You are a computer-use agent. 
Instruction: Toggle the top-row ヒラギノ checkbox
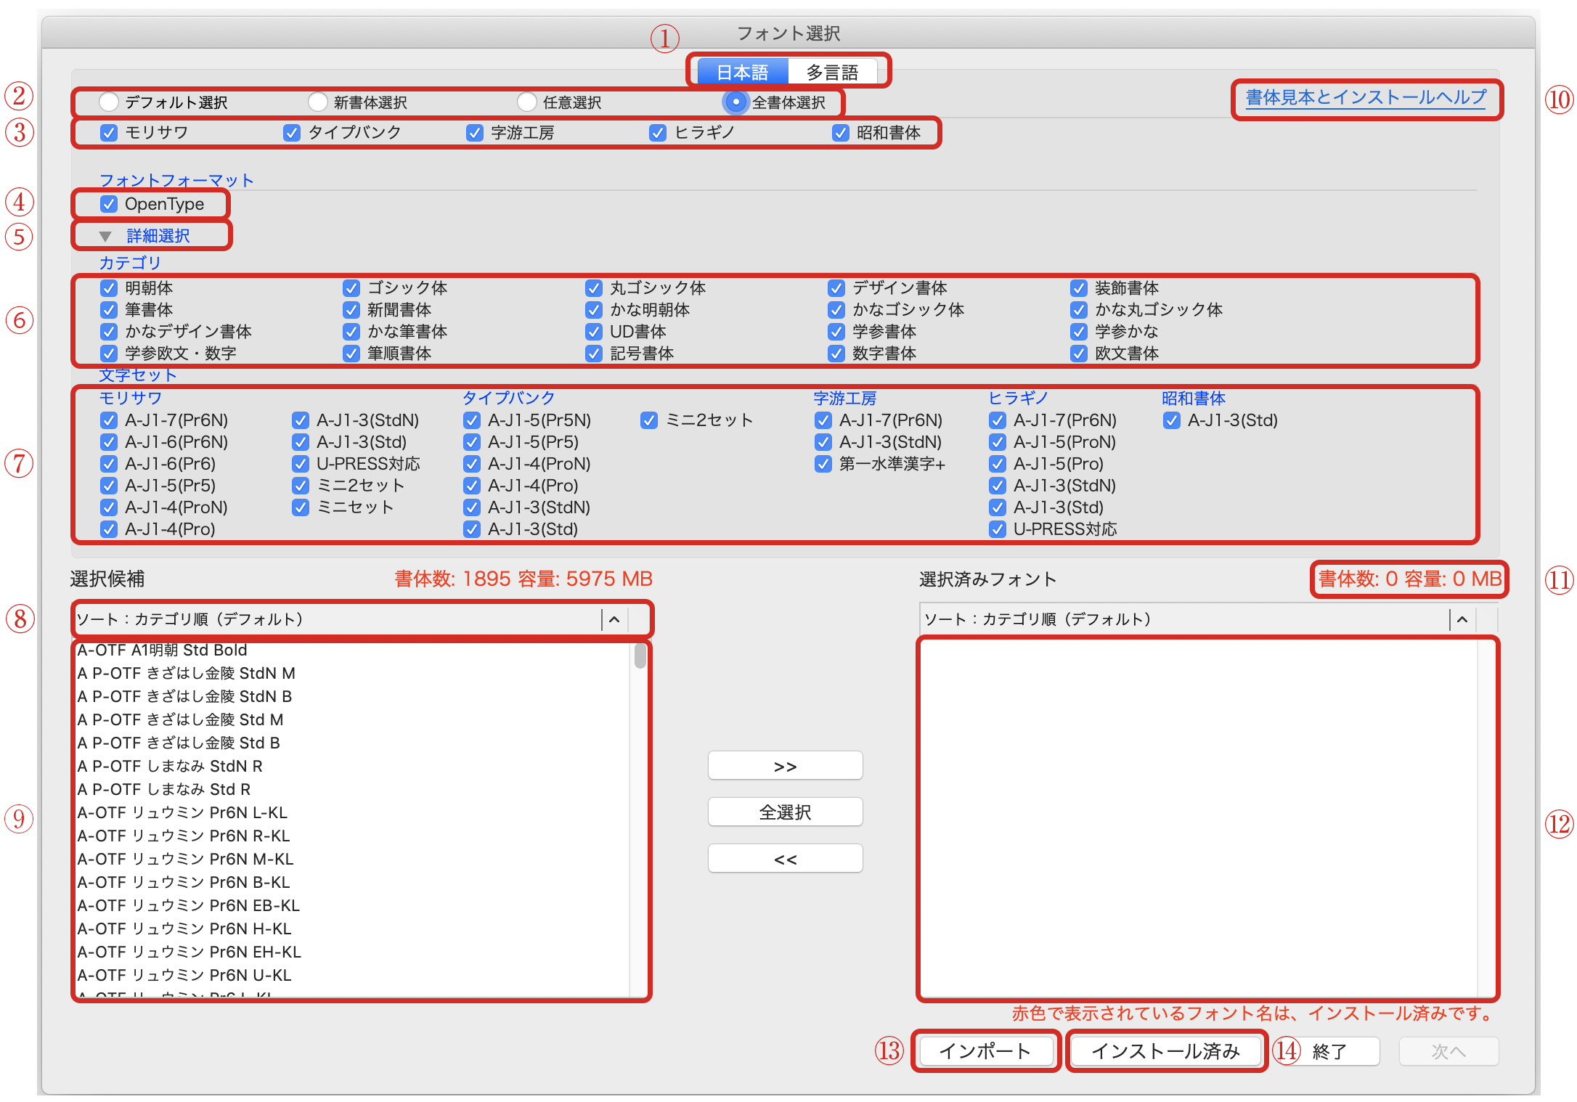658,133
